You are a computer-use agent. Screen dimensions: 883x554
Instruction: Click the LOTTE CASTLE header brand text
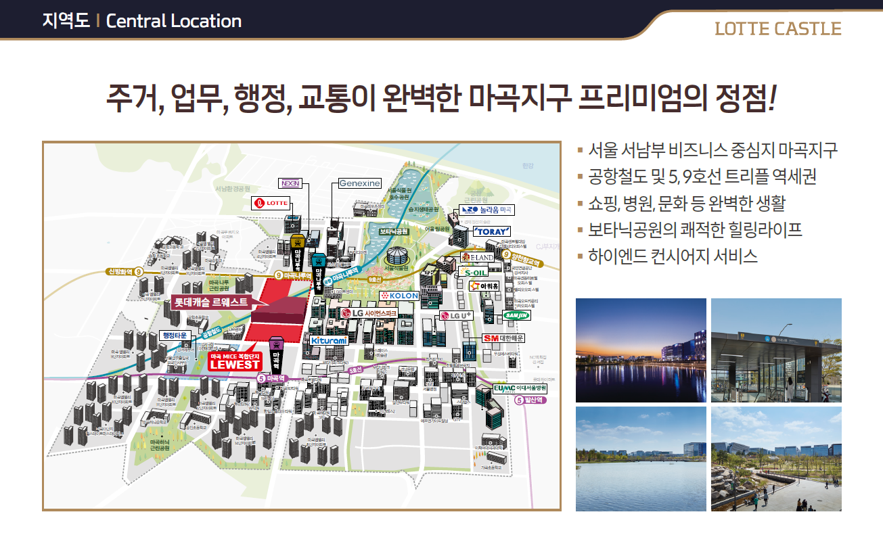(x=778, y=29)
